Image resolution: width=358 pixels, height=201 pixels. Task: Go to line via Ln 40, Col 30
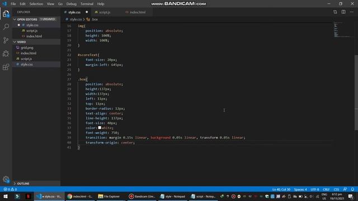(281, 189)
